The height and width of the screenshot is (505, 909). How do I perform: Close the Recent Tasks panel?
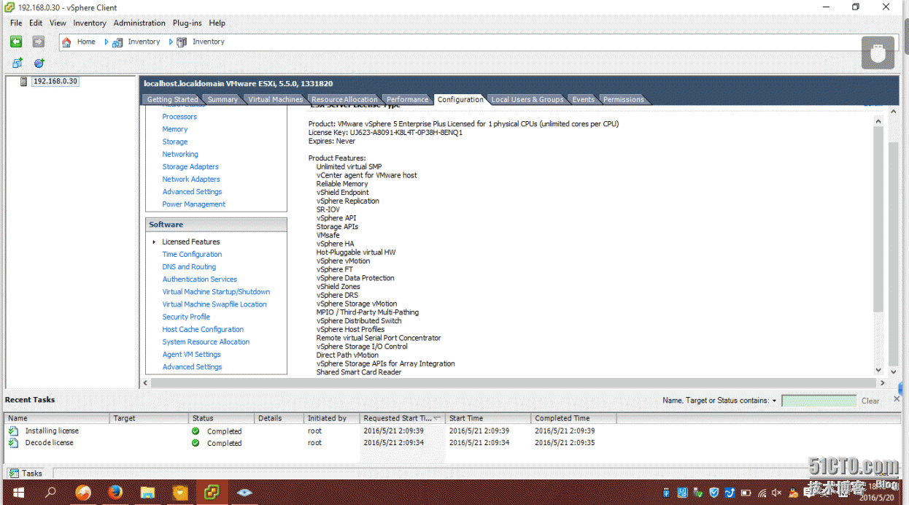pyautogui.click(x=897, y=399)
